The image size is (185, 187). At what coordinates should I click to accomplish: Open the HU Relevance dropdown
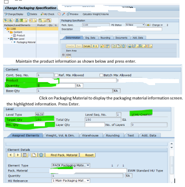88,181
